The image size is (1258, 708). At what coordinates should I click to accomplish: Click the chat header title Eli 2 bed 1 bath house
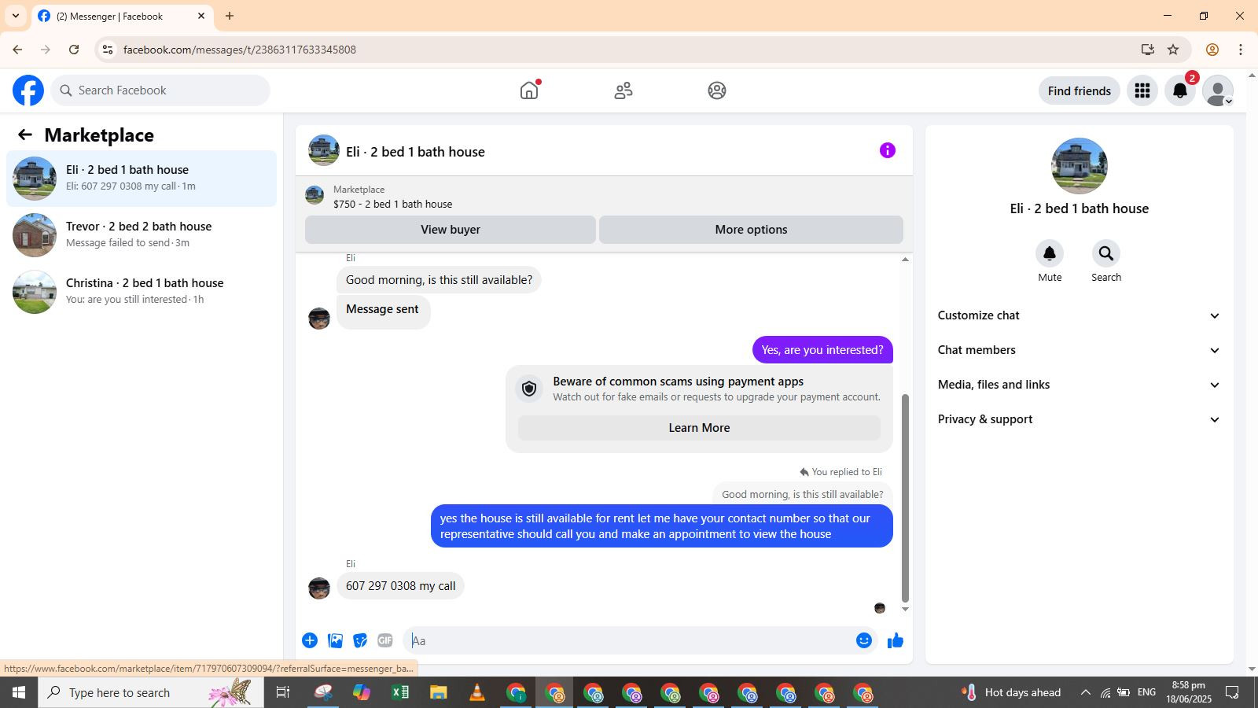point(415,152)
